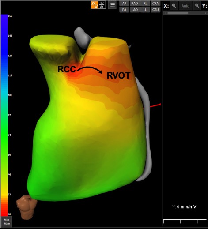
Task: Set the CRA cranial view
Action: [x=155, y=4]
